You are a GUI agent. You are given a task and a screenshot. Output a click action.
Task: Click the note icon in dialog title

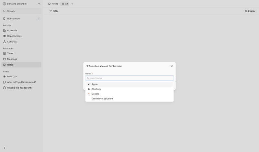point(87,66)
